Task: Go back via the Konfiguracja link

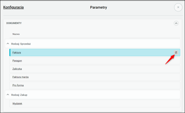Action: [14, 7]
